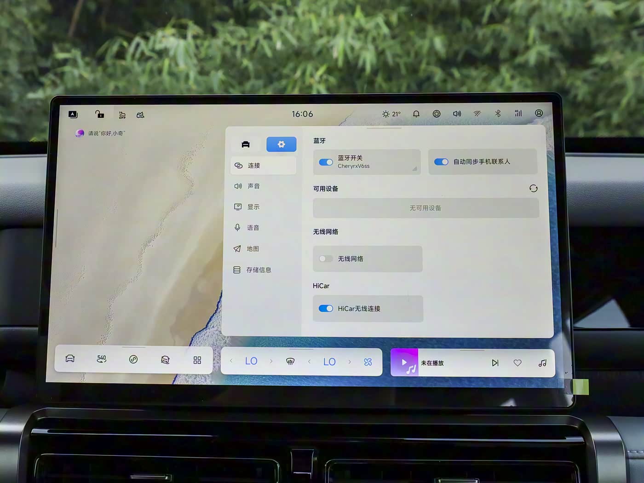Switch to the vehicle settings tab
Viewport: 644px width, 483px height.
tap(246, 144)
